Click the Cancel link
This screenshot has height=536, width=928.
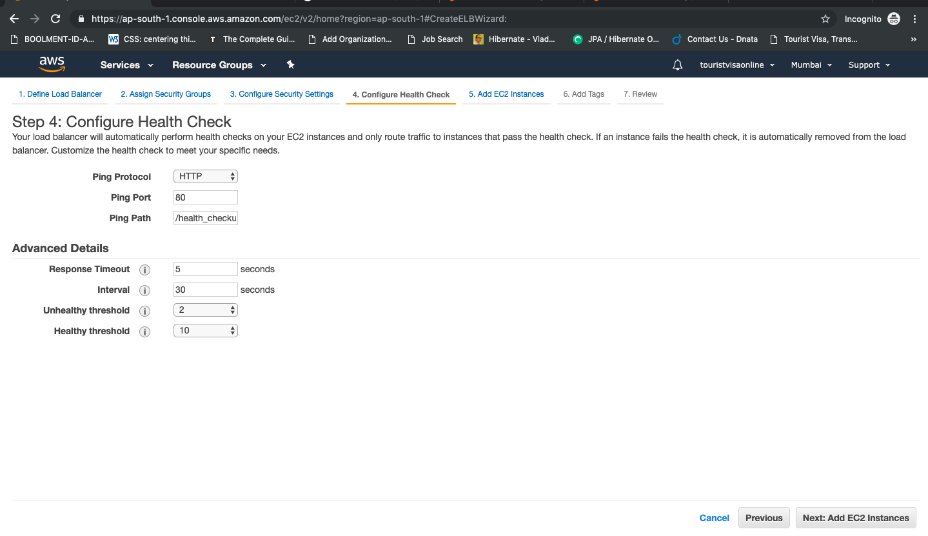714,518
